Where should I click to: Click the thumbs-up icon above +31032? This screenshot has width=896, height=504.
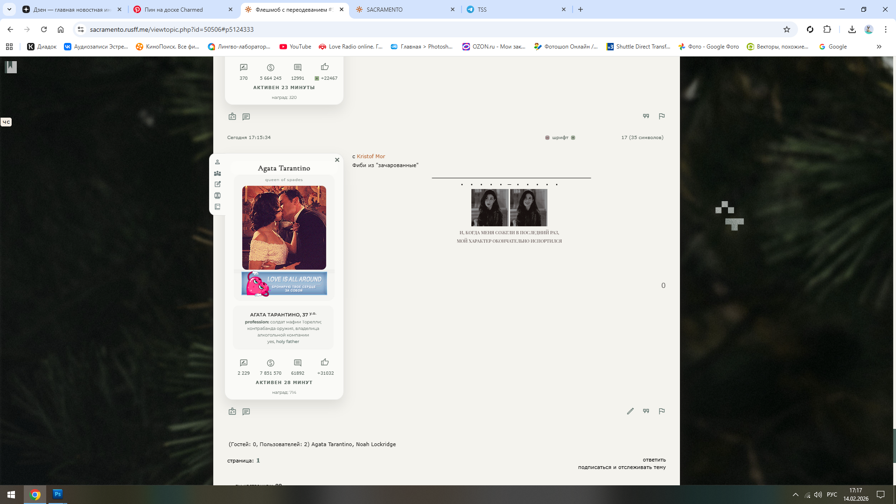[x=325, y=363]
